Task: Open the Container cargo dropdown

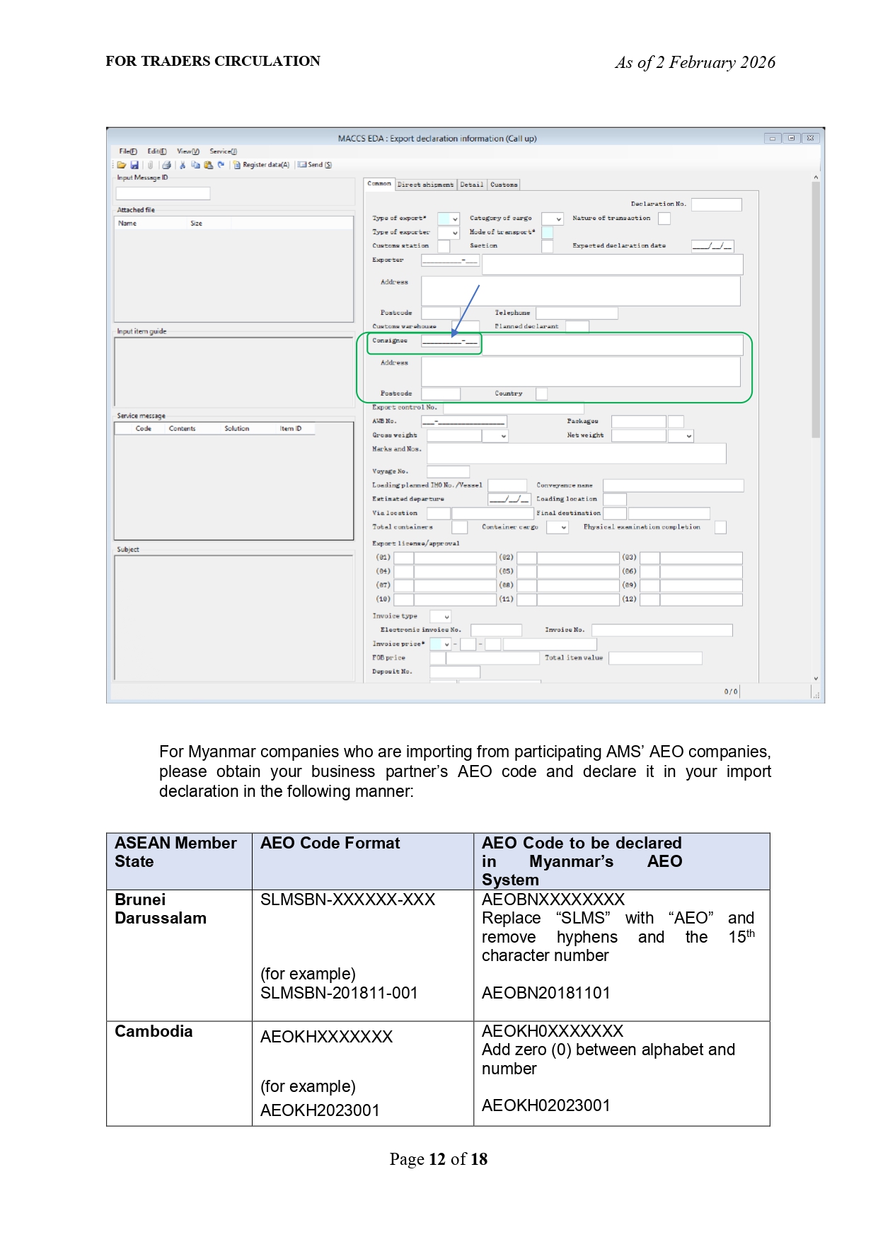Action: pyautogui.click(x=563, y=528)
